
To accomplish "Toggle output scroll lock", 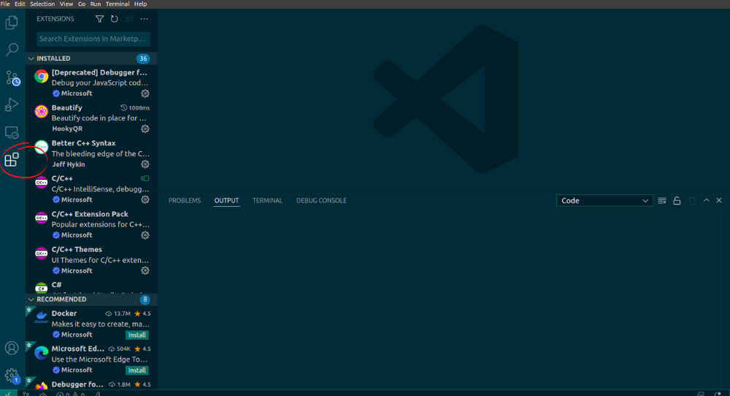I will (677, 201).
